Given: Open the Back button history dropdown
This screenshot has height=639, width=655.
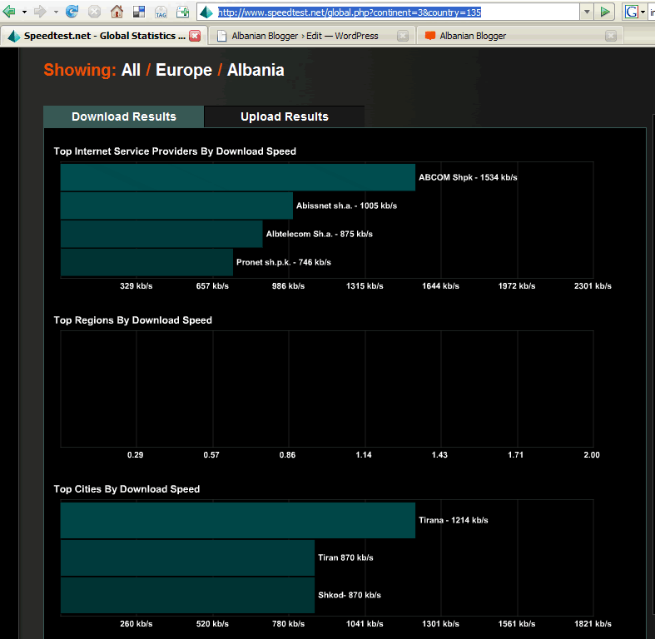Looking at the screenshot, I should 25,12.
